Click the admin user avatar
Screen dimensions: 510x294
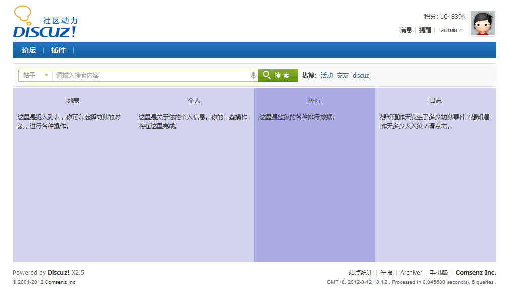point(483,23)
